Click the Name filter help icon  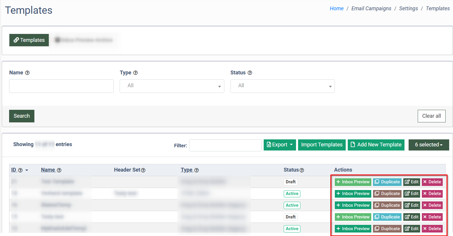click(x=27, y=73)
